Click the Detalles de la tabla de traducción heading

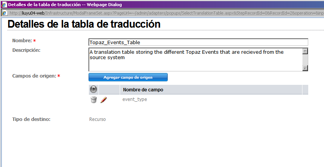(84, 24)
